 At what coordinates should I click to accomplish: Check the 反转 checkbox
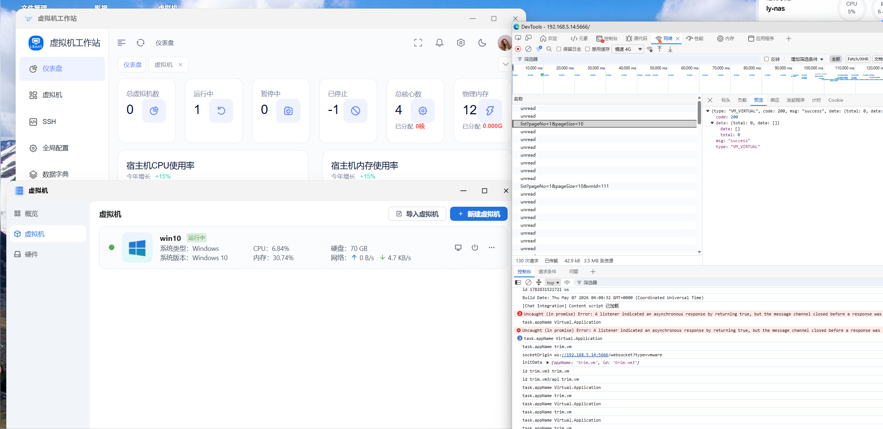tap(766, 59)
